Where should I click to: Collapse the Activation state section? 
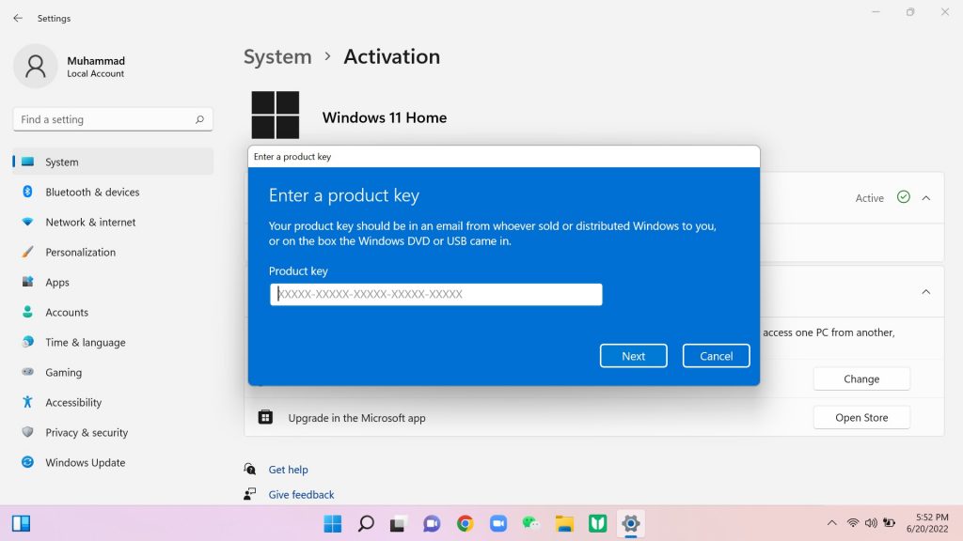click(x=926, y=197)
